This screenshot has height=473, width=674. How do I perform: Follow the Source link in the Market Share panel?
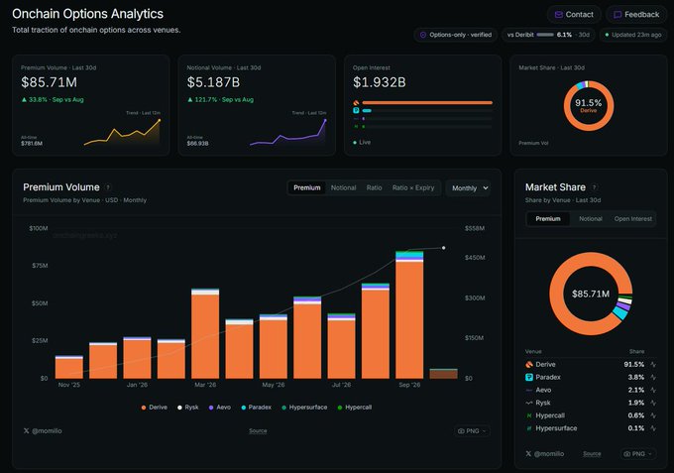(x=592, y=453)
